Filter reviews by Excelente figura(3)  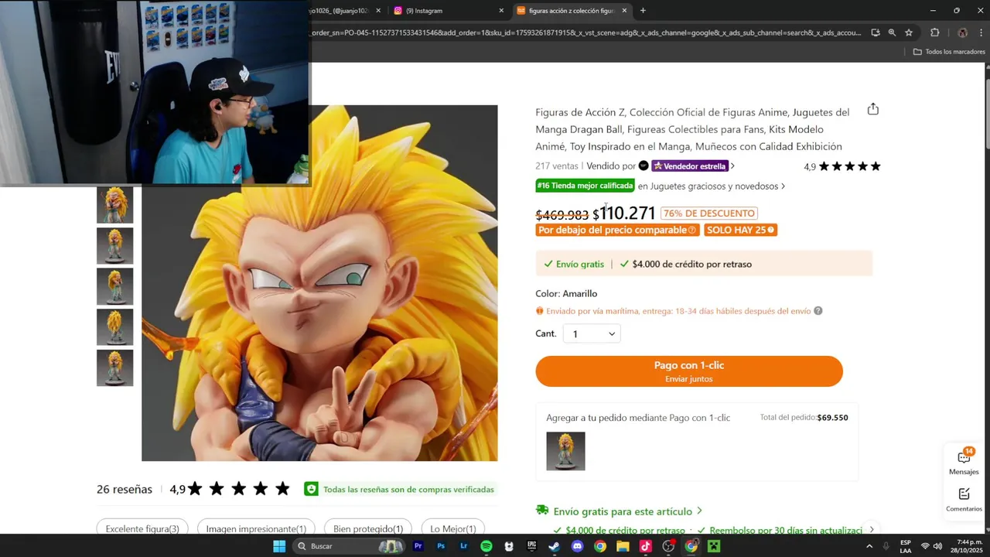(x=142, y=528)
